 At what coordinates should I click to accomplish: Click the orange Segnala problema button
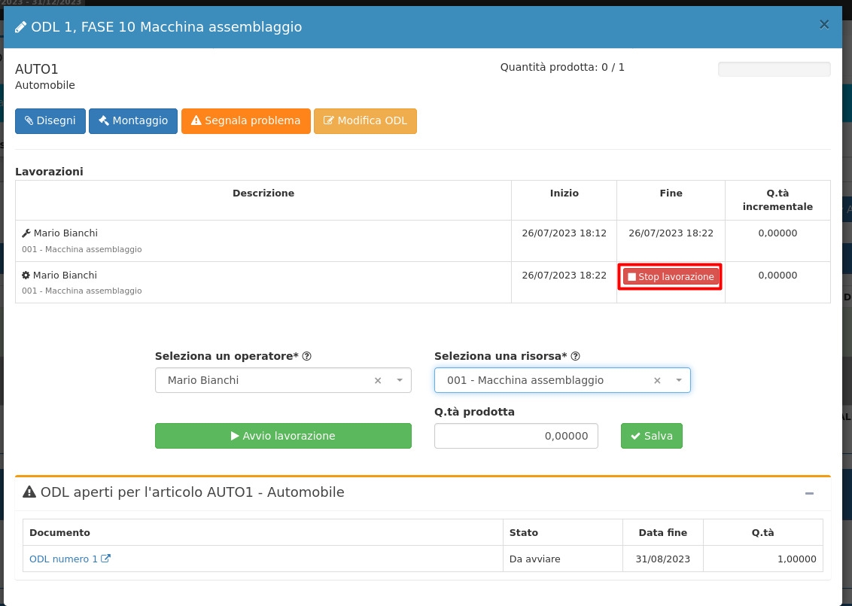click(245, 121)
